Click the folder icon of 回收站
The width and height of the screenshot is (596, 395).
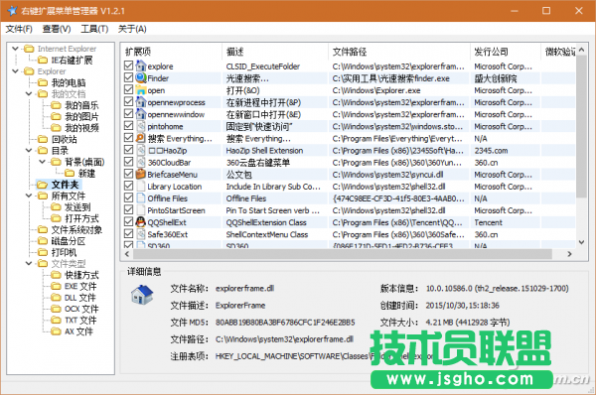(43, 139)
